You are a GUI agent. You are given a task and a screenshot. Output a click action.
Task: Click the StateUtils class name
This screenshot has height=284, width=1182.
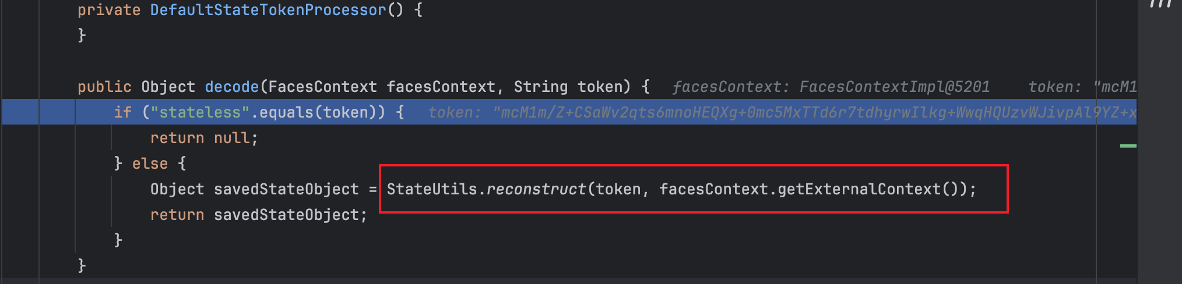pyautogui.click(x=432, y=189)
